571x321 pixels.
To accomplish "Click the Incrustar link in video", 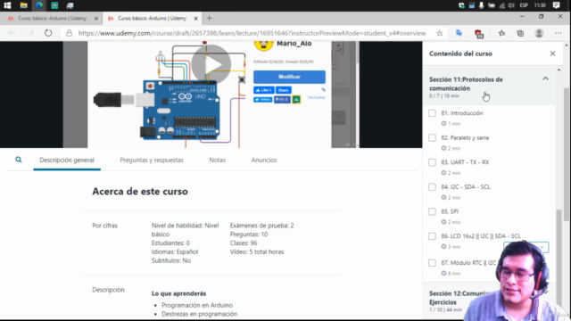I will pyautogui.click(x=317, y=97).
